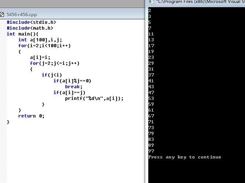Click 'Press any key to continue' text

coord(185,157)
